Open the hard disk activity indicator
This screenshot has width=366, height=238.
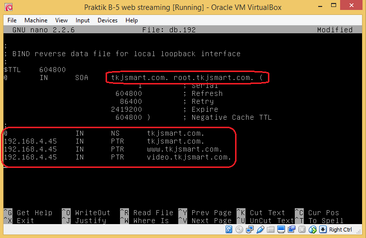coord(229,230)
